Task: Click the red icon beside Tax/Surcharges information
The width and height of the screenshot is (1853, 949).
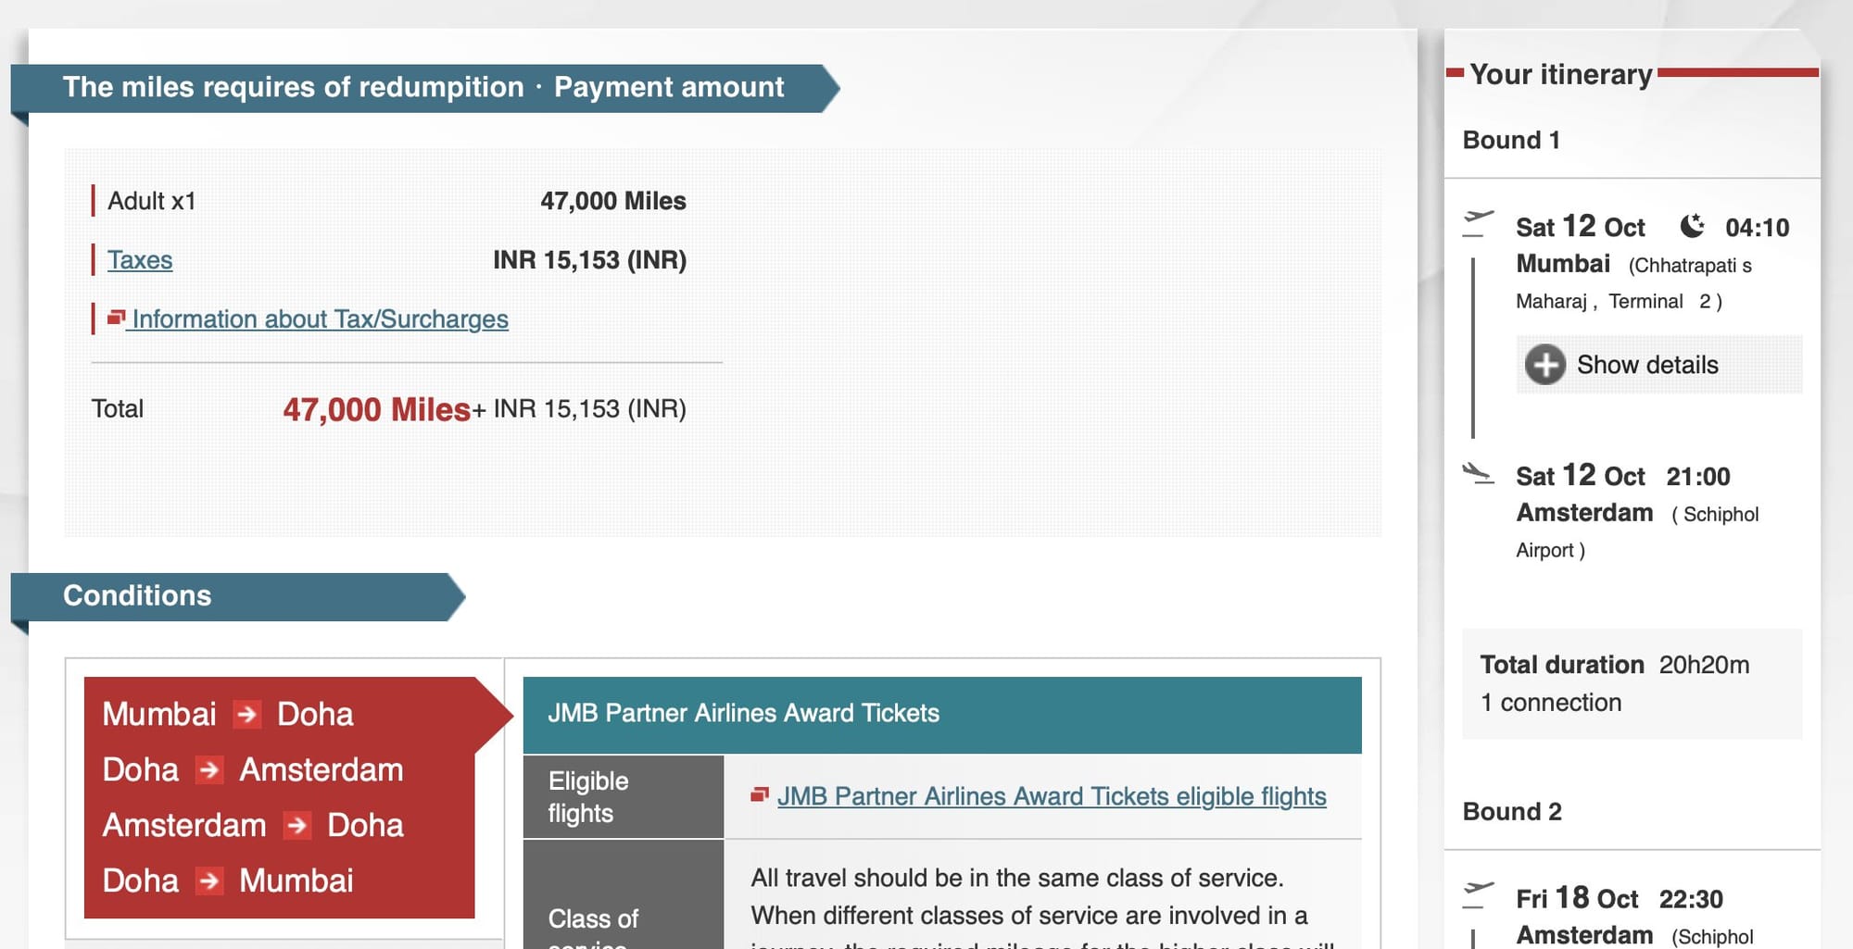Action: tap(116, 318)
